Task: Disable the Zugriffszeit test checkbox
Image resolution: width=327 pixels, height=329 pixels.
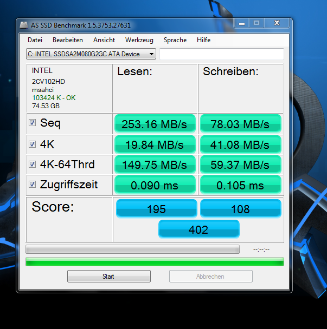Action: pyautogui.click(x=32, y=185)
